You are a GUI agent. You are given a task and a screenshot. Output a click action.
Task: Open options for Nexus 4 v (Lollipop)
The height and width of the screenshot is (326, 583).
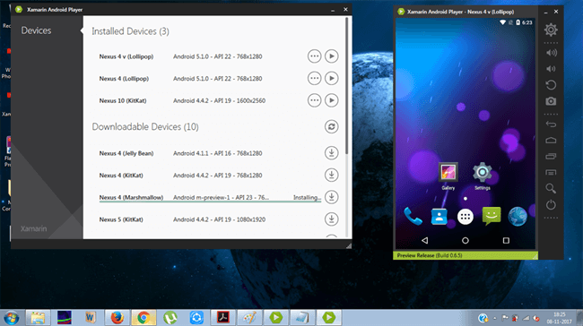tap(314, 56)
